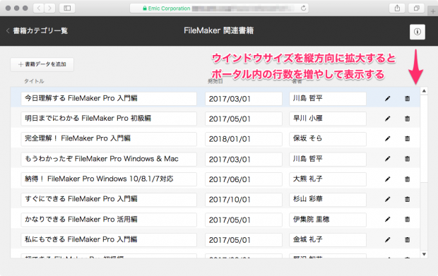The height and width of the screenshot is (276, 438).
Task: Click the author field 伊集院 里穂
Action: (328, 220)
